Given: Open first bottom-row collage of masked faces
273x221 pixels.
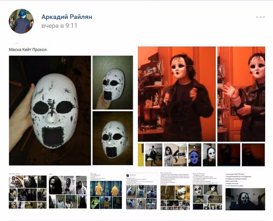Looking at the screenshot, I should [28, 191].
